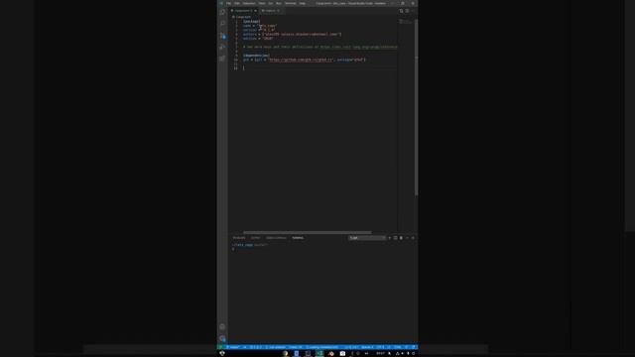This screenshot has width=635, height=357.
Task: Click the editor minimap preview
Action: [406, 22]
